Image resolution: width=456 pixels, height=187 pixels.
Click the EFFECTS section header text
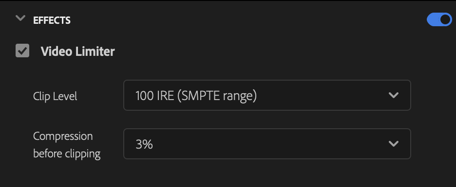[52, 20]
